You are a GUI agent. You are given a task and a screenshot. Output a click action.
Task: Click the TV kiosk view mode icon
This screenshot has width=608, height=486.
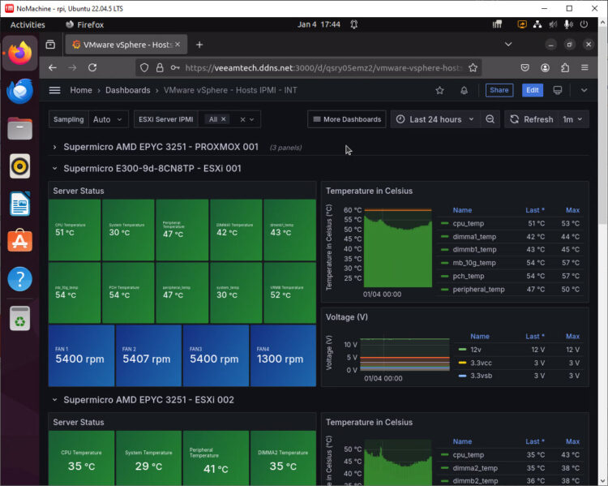coord(558,90)
